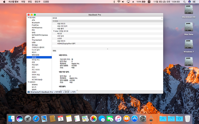The image size is (199, 124).
Task: Open the date and time clock
Action: click(x=166, y=2)
